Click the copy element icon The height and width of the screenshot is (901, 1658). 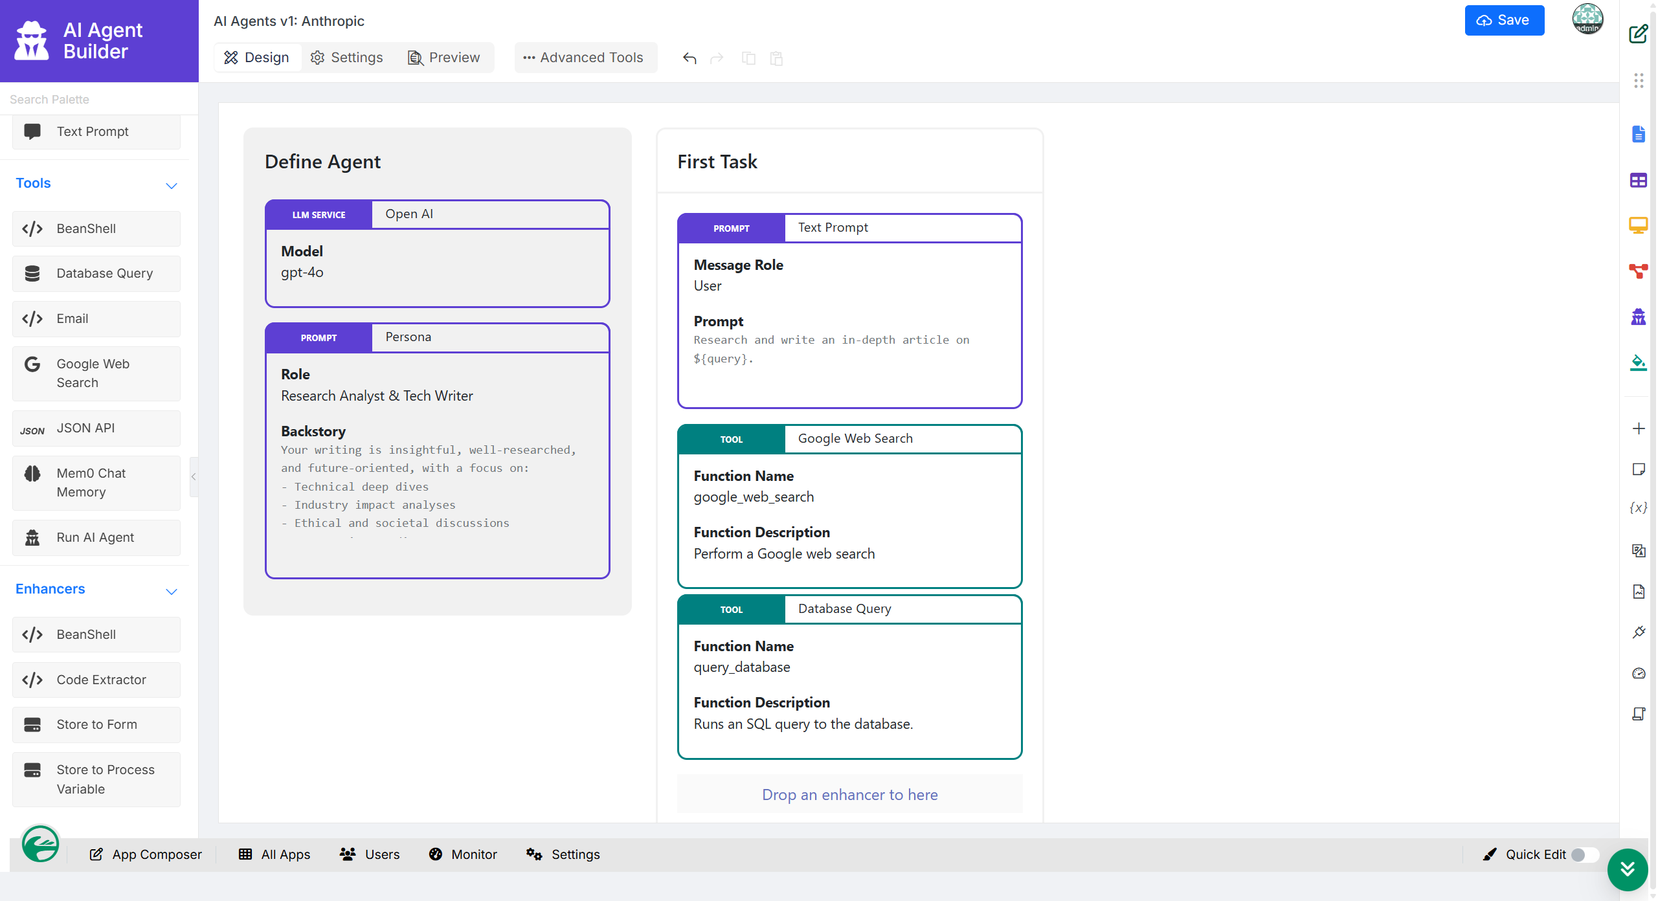pyautogui.click(x=748, y=58)
